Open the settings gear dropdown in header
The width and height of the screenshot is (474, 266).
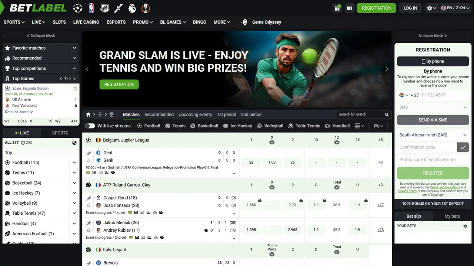click(x=431, y=8)
